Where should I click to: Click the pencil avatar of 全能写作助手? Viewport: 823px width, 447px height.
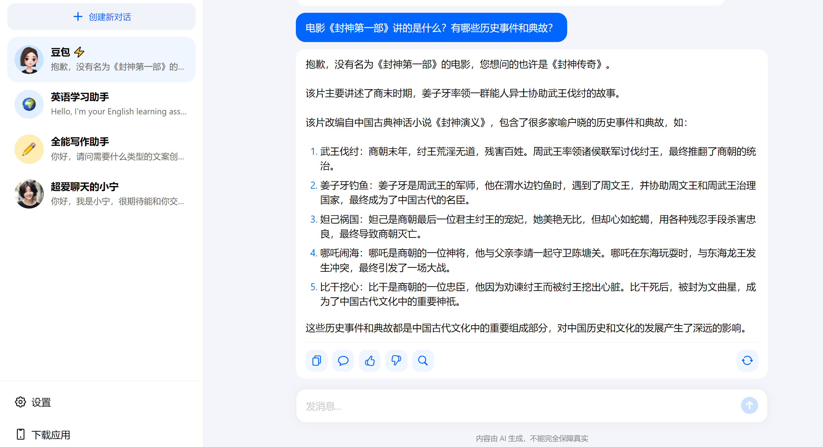pyautogui.click(x=29, y=149)
